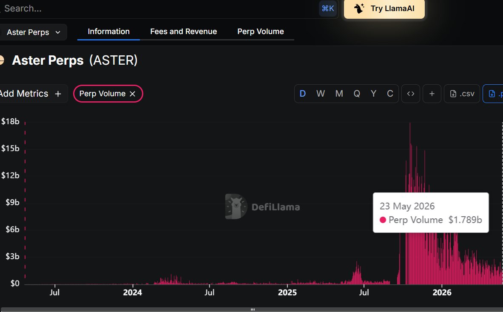Click the $18b y-axis label

(10, 121)
